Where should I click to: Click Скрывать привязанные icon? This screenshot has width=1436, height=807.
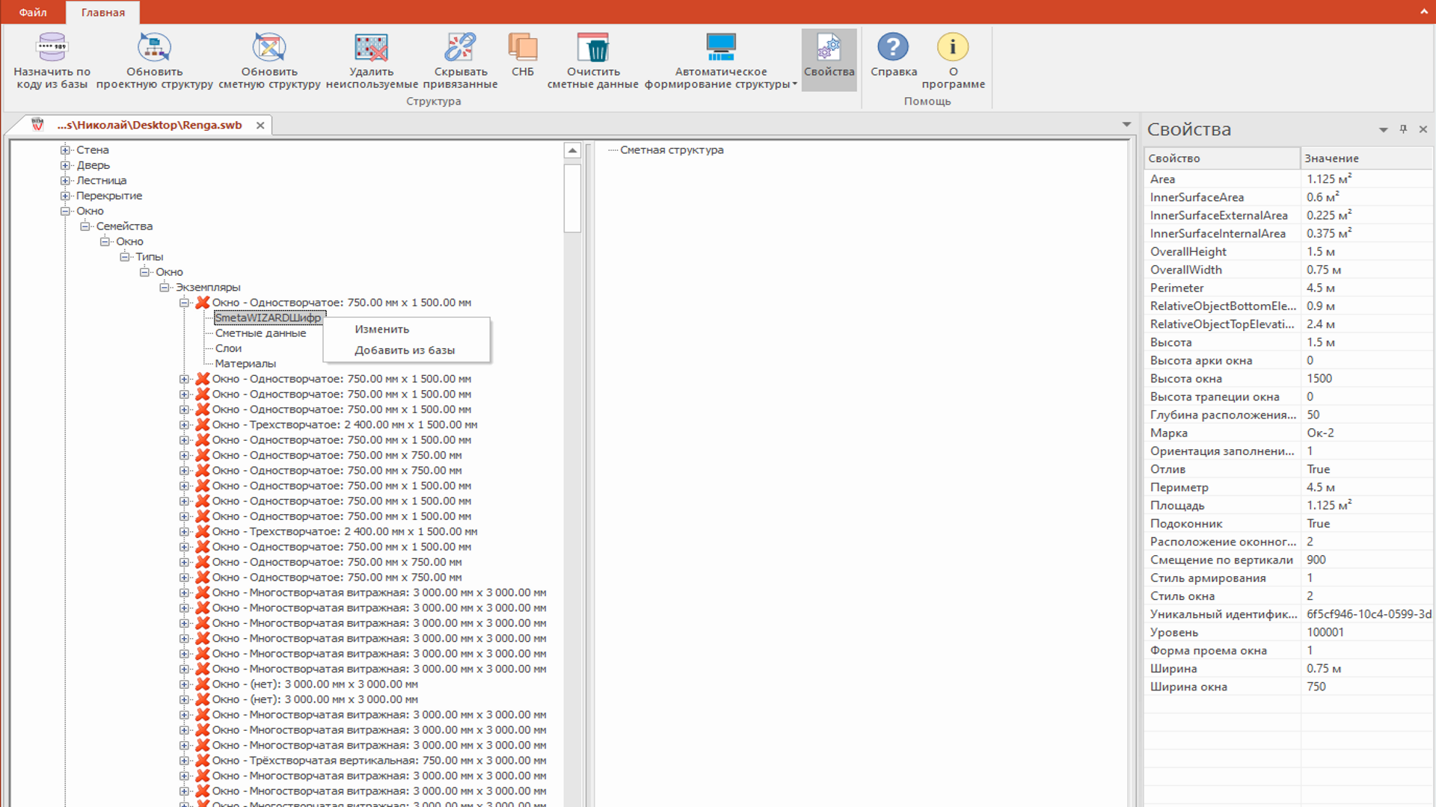pos(461,47)
